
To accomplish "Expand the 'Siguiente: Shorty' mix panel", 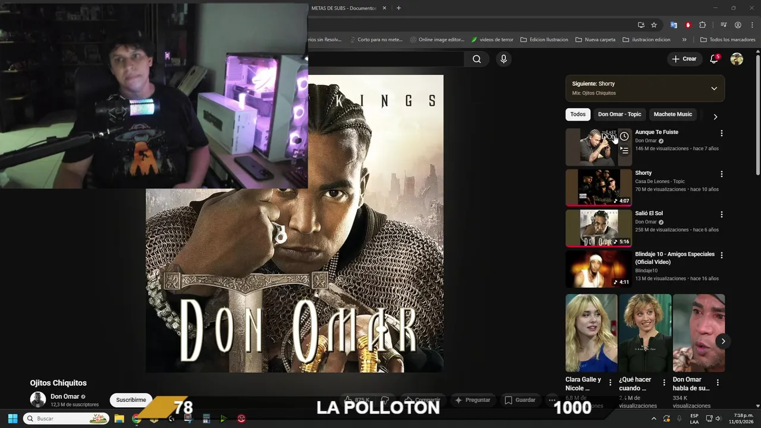I will [x=714, y=89].
